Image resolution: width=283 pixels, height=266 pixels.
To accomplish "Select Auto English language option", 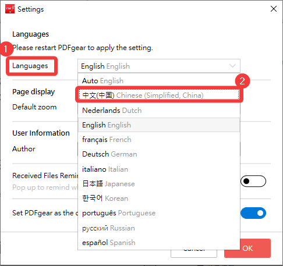I will 159,80.
